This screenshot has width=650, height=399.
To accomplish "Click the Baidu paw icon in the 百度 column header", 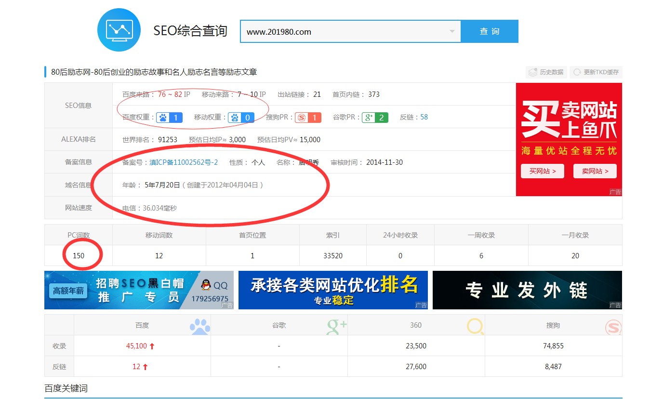I will (x=199, y=326).
